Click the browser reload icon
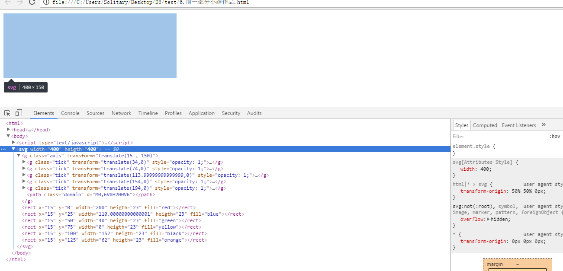The image size is (563, 271). point(32,2)
